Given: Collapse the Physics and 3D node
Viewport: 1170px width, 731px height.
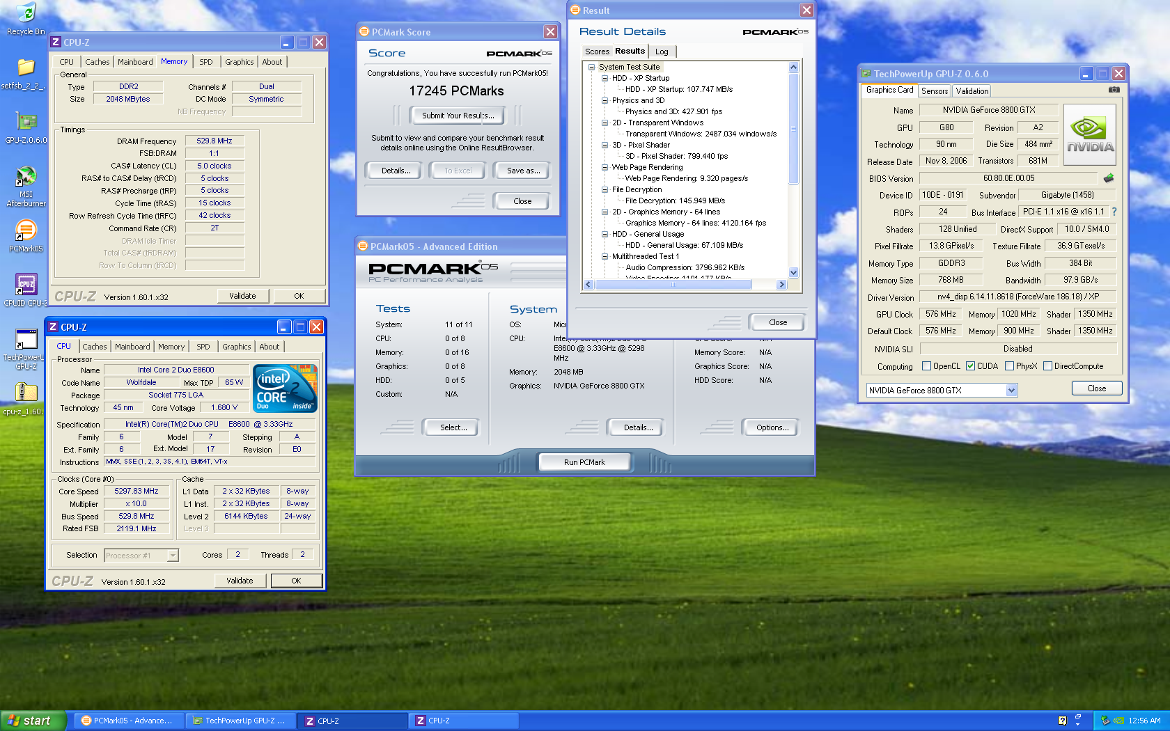Looking at the screenshot, I should 605,101.
